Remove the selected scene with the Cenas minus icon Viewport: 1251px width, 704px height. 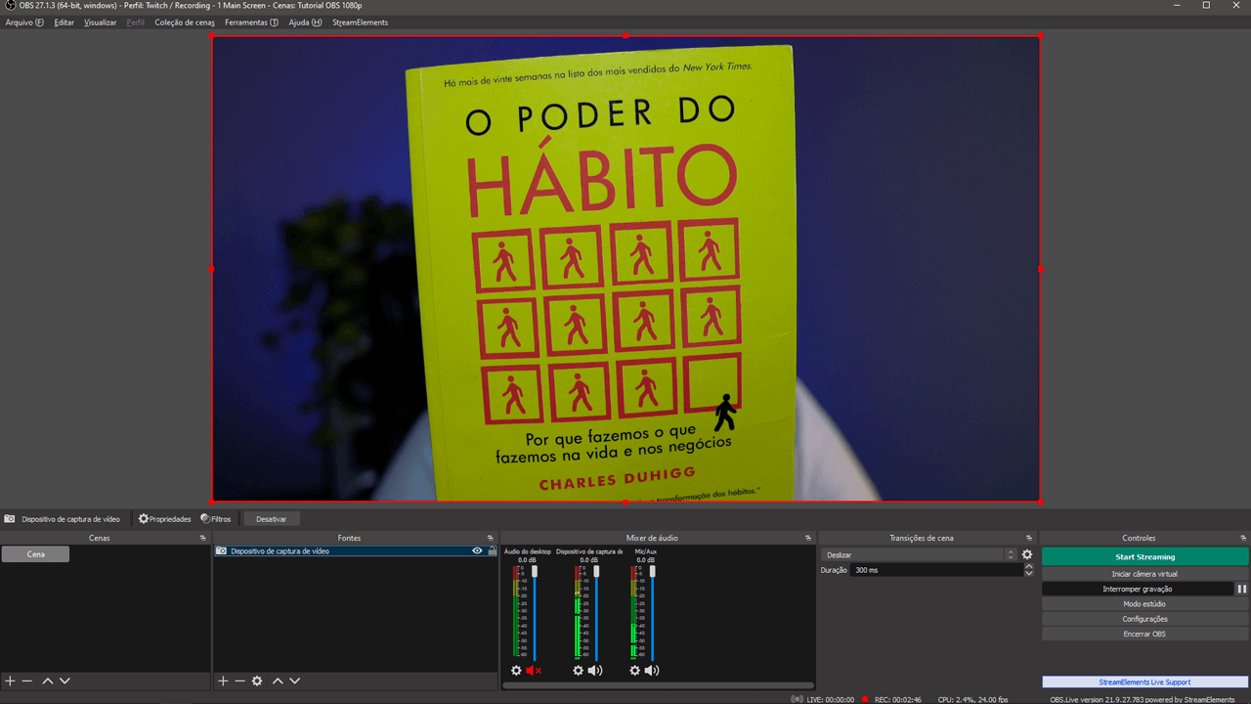[27, 681]
